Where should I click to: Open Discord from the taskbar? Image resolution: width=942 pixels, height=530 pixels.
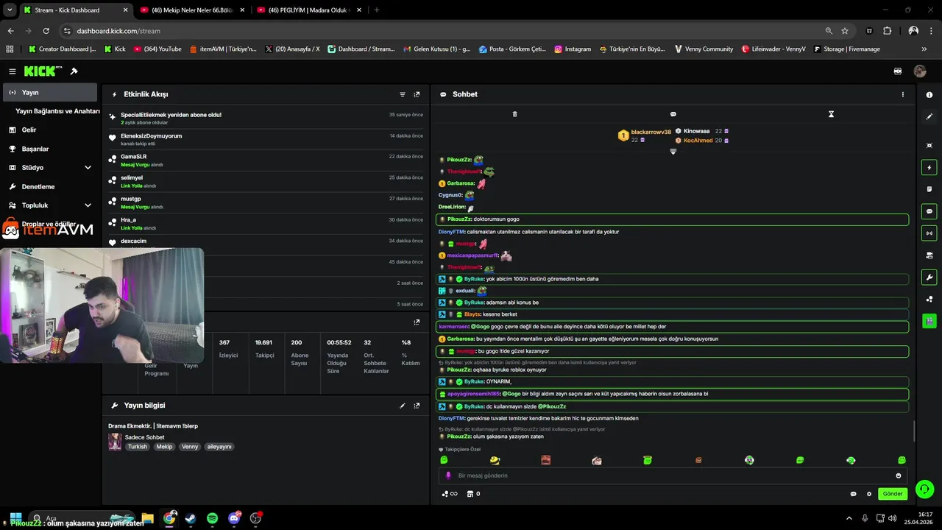[234, 518]
